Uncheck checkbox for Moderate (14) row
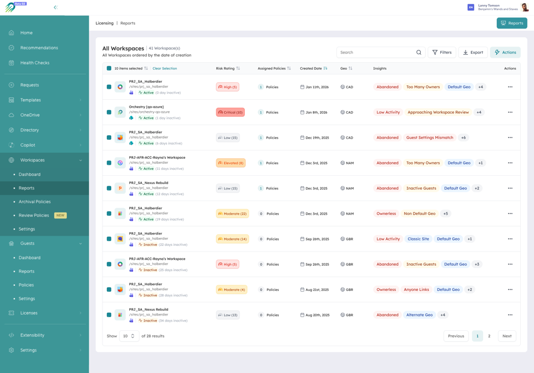Image resolution: width=534 pixels, height=373 pixels. click(x=109, y=239)
